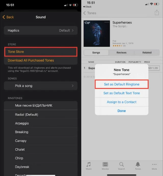The width and height of the screenshot is (163, 176).
Task: Open the Pick a song chevron row
Action: coord(41,86)
